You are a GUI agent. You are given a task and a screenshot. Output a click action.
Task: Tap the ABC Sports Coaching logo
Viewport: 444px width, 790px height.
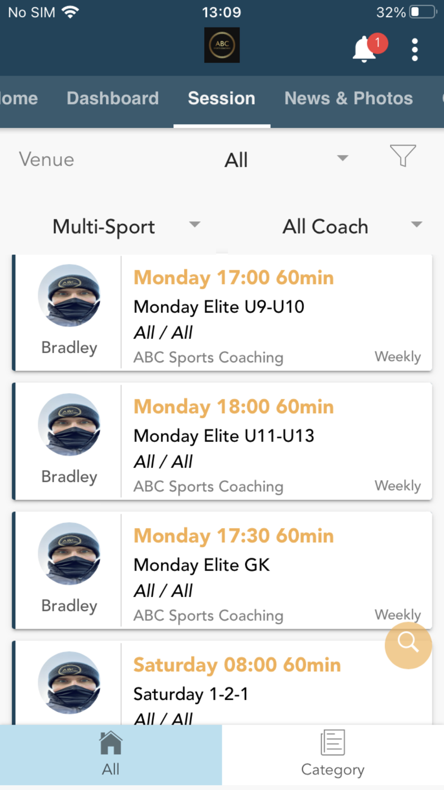click(x=222, y=45)
